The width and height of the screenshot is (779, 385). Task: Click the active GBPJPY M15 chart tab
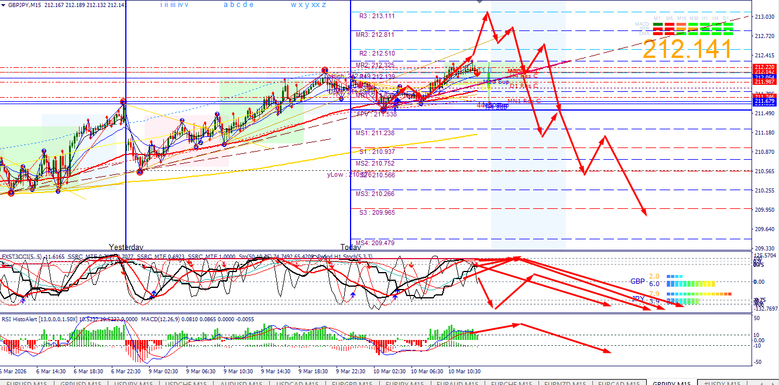671,383
